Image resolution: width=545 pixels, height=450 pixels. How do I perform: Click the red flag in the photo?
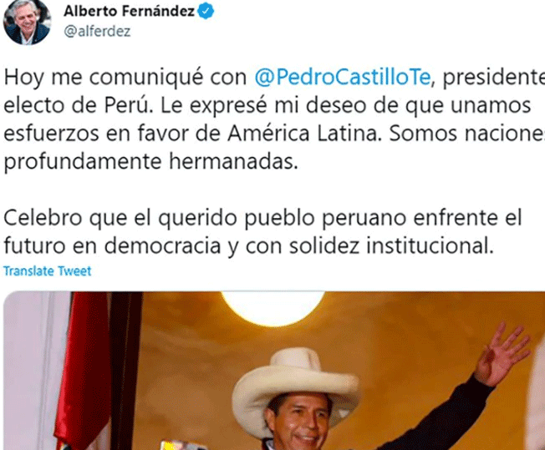pyautogui.click(x=83, y=371)
